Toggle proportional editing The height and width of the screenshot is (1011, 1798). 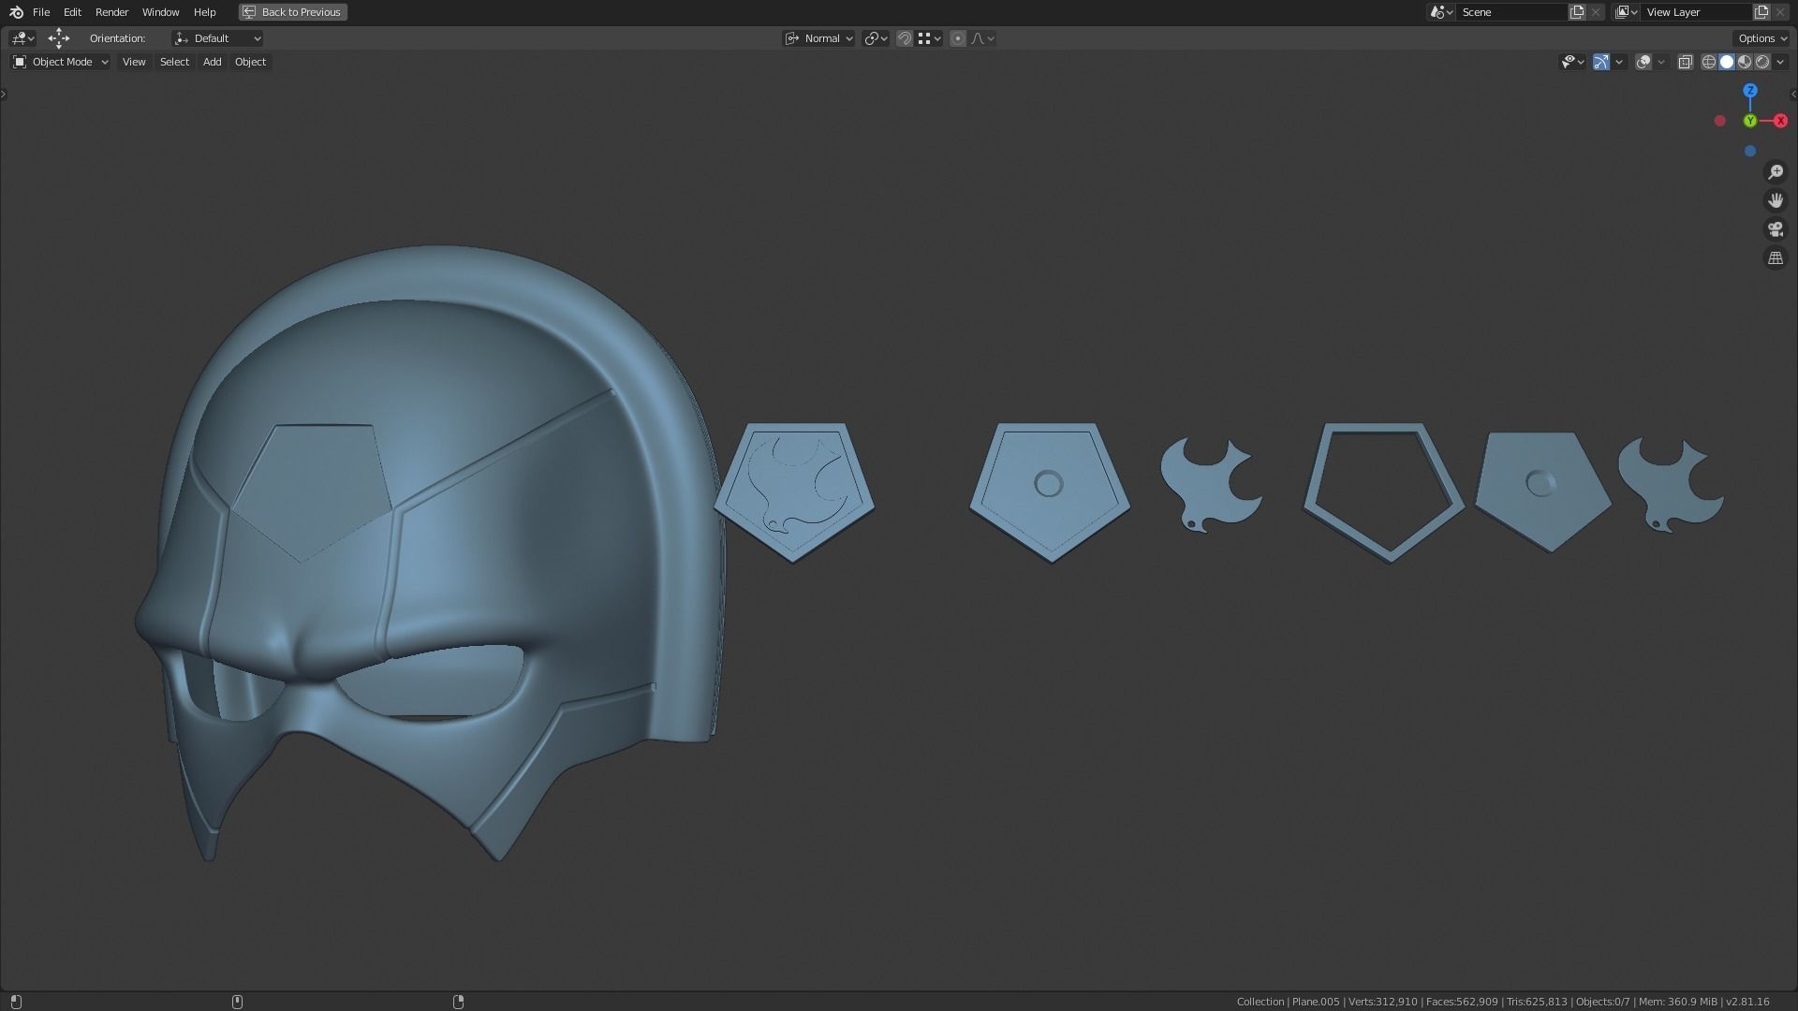[x=957, y=38]
